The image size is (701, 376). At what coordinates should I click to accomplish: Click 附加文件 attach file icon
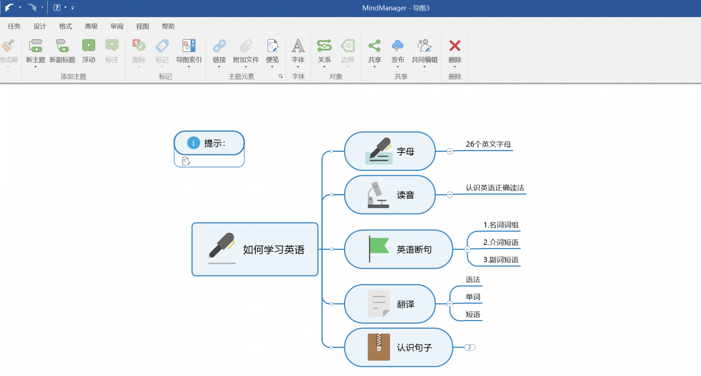point(246,46)
